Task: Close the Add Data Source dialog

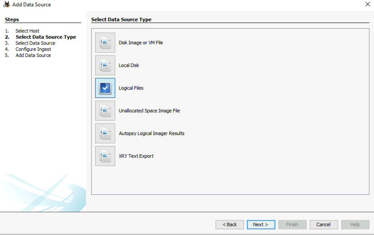Action: click(367, 4)
